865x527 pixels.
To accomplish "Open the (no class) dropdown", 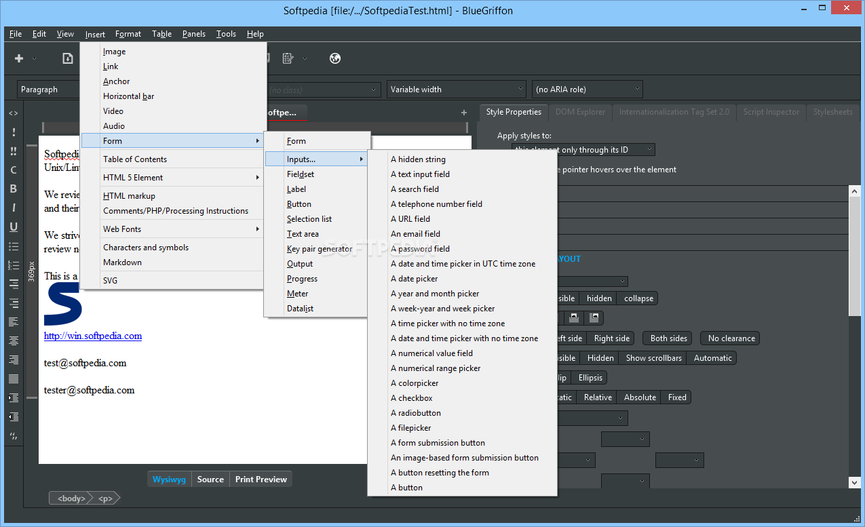I will pyautogui.click(x=324, y=90).
